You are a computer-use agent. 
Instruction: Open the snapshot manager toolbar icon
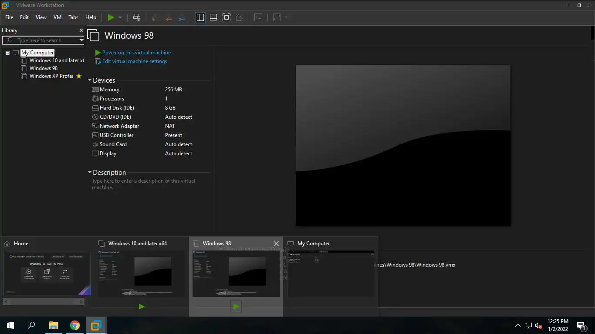pos(182,17)
